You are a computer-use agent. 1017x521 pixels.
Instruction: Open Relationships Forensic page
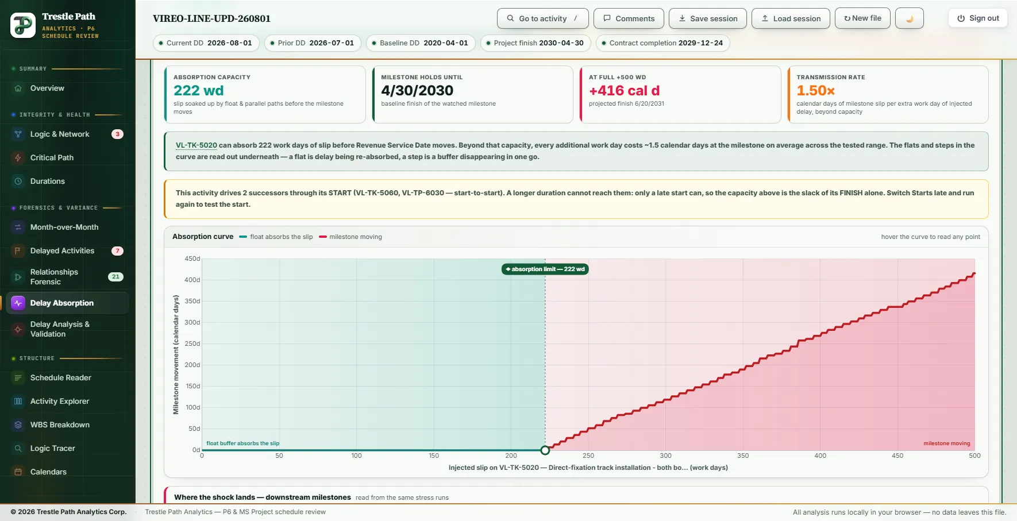[68, 277]
